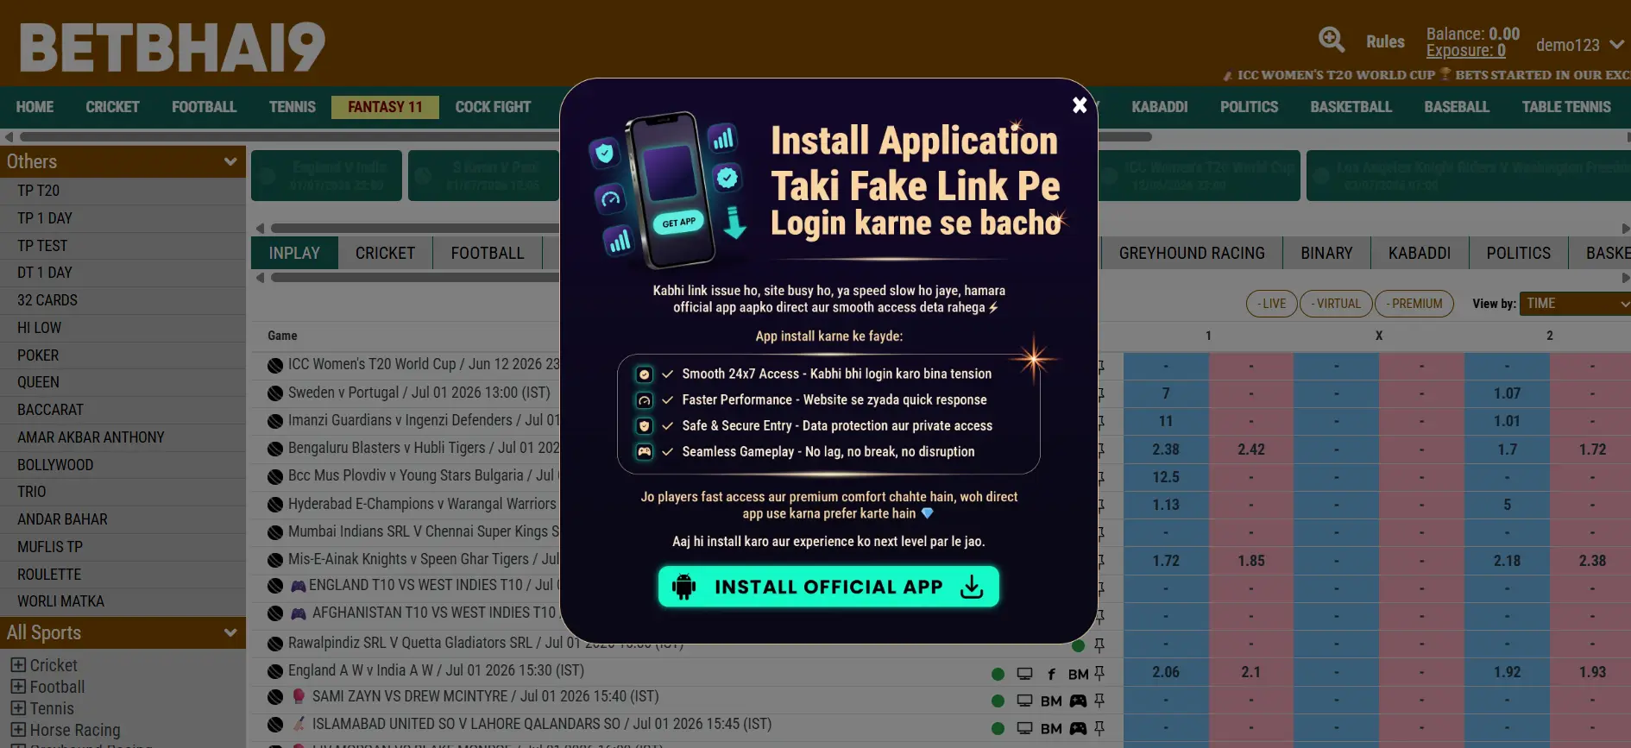Viewport: 1631px width, 748px height.
Task: Open 32 CARDS casino game
Action: tap(123, 300)
